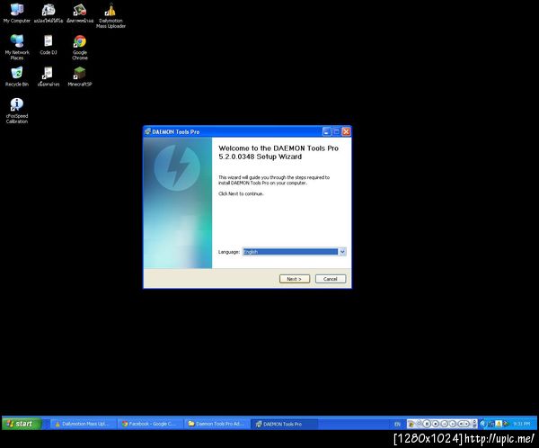539x448 pixels.
Task: Open My Computer desktop icon
Action: 16,13
